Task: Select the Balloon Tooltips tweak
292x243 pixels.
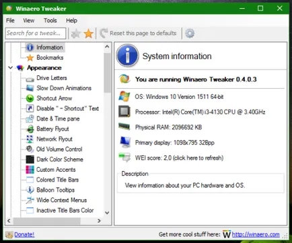Action: [x=56, y=190]
